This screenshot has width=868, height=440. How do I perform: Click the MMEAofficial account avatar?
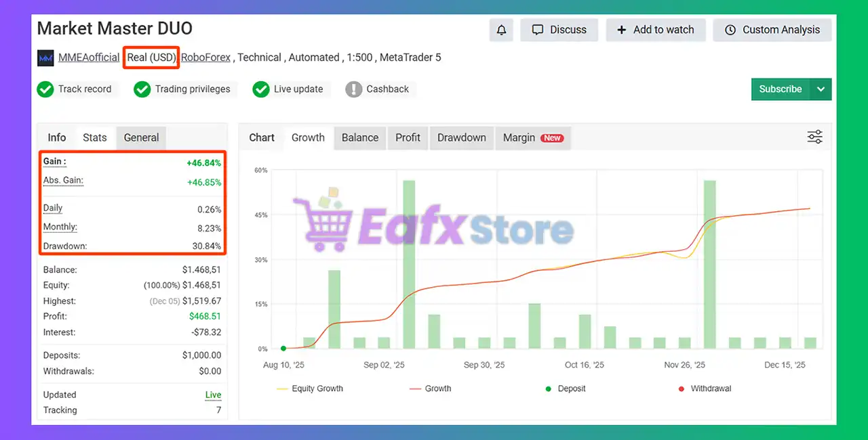click(x=45, y=58)
